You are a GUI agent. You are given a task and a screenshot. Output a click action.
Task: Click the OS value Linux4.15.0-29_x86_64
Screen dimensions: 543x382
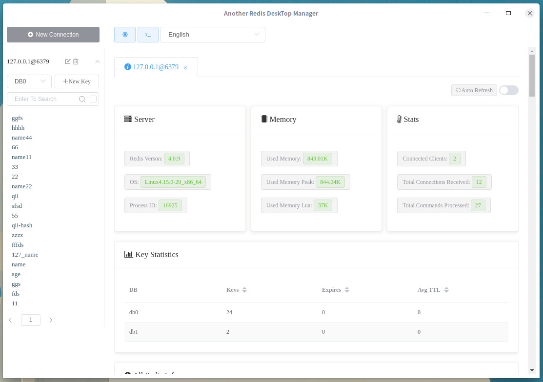tap(173, 182)
